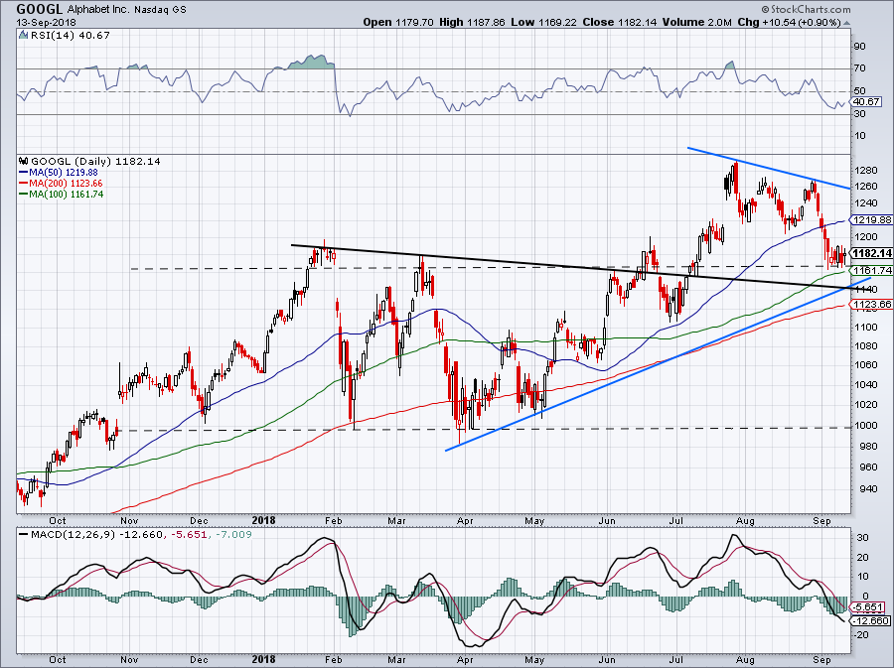
Task: Click the High 1187.86 value
Action: coord(473,22)
